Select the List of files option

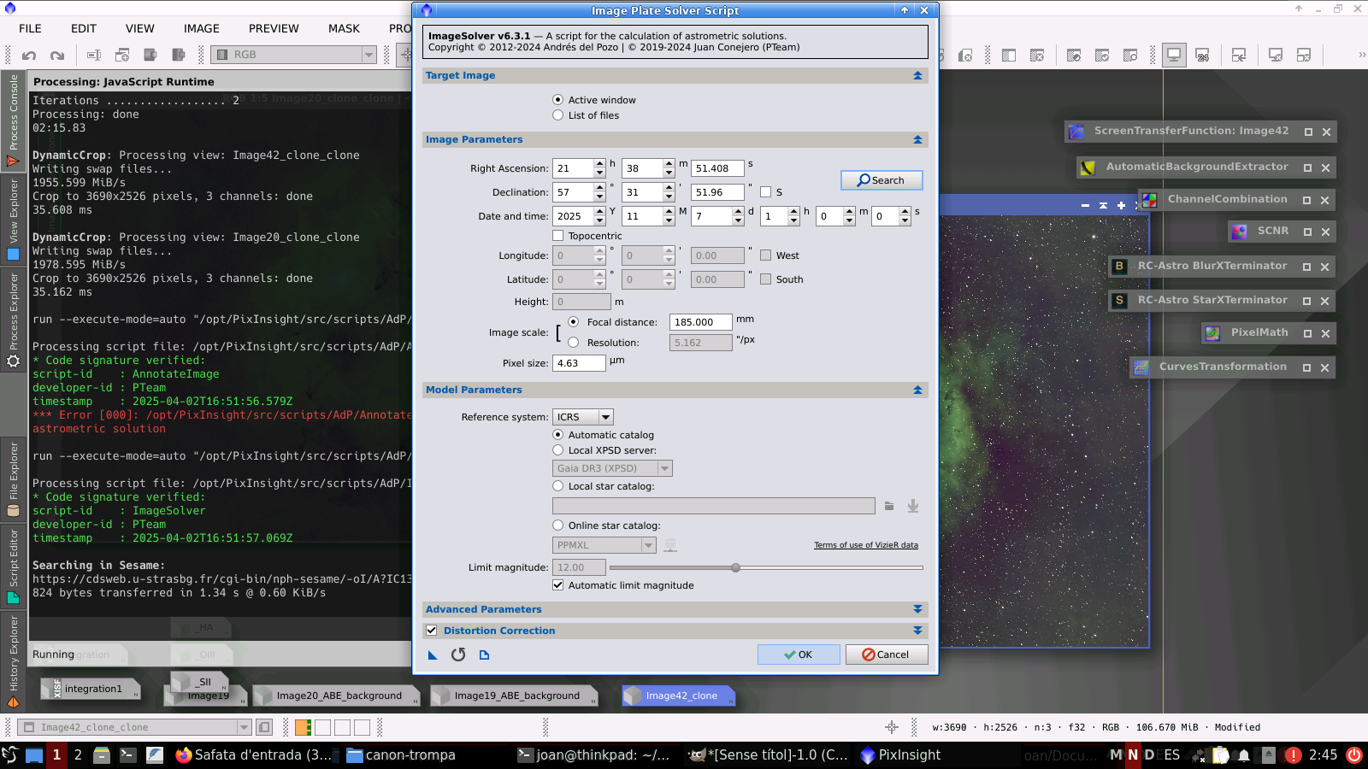pyautogui.click(x=558, y=115)
